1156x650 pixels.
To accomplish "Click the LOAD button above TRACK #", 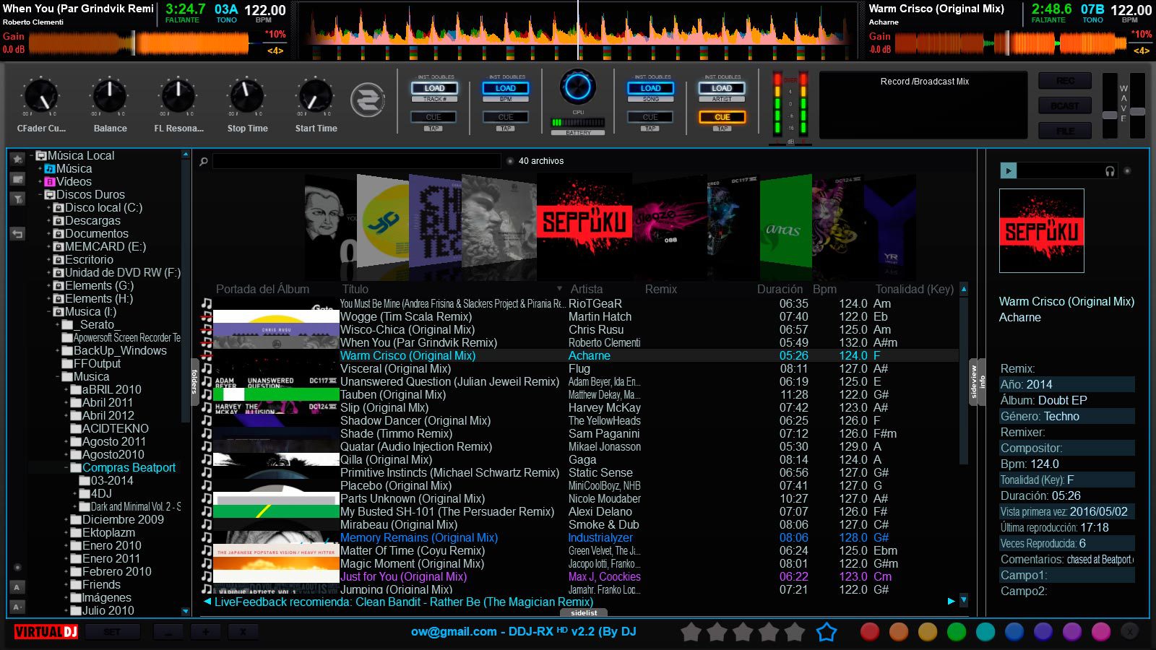I will 434,88.
